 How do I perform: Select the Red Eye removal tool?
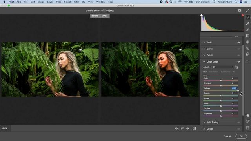(247, 48)
